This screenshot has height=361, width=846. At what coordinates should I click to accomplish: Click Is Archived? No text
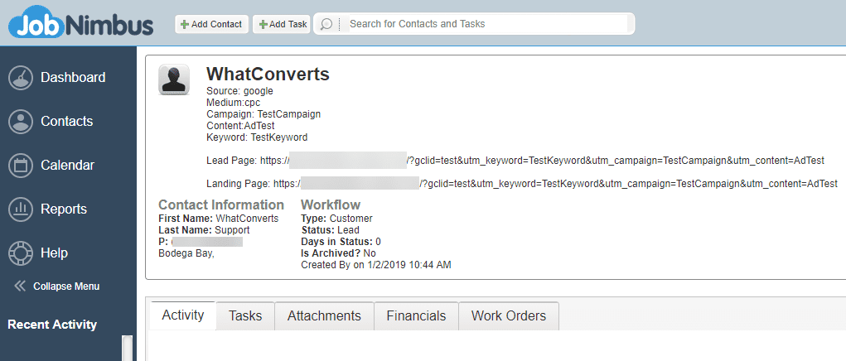tap(338, 253)
